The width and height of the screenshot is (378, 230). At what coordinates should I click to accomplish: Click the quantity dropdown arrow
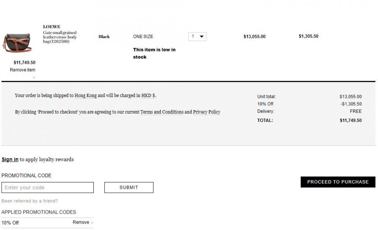tap(201, 37)
